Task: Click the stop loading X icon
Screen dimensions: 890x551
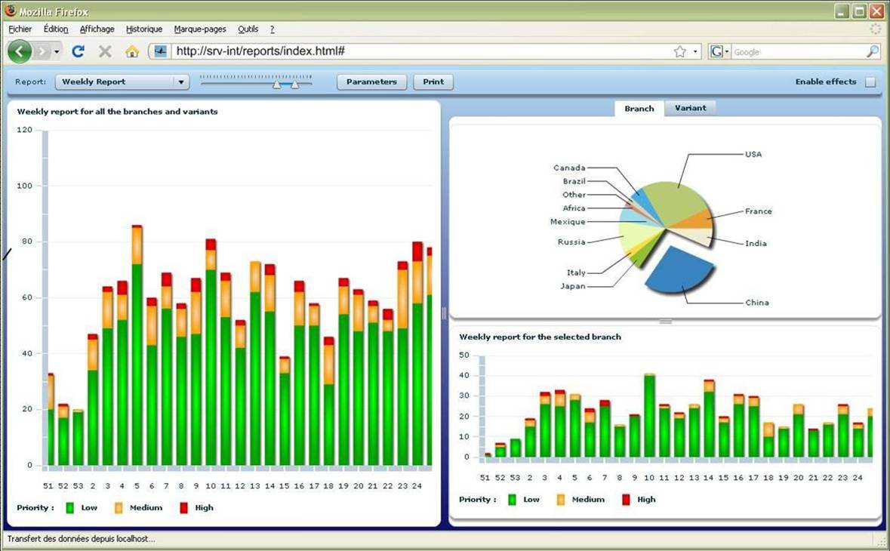Action: point(105,51)
